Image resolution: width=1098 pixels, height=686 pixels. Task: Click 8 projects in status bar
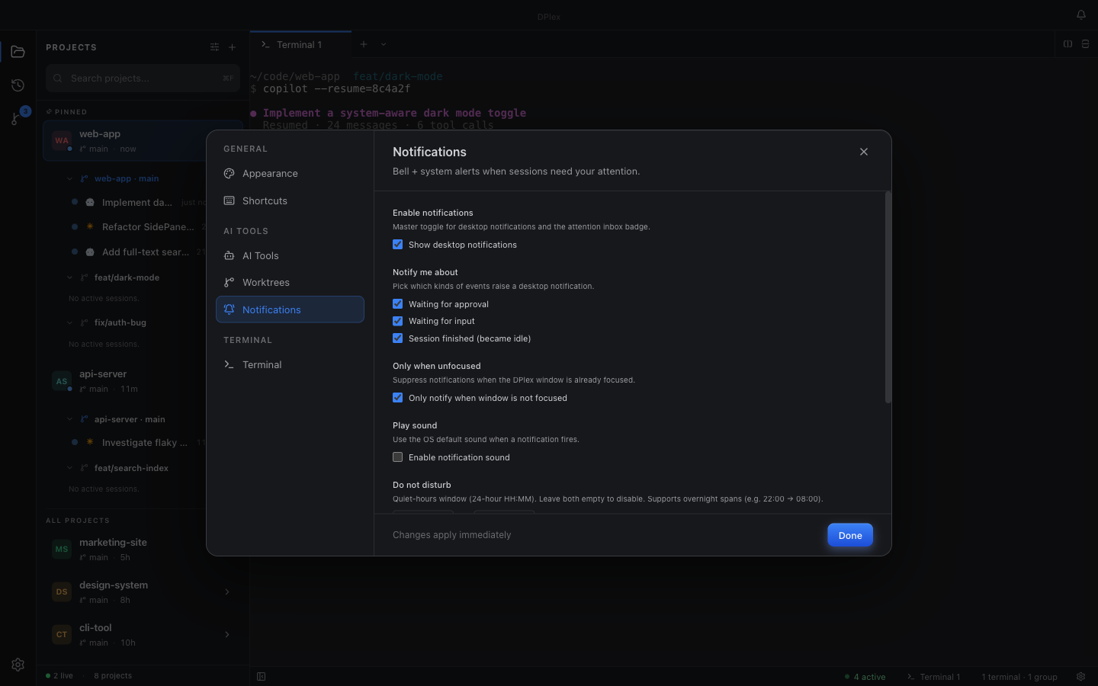113,676
